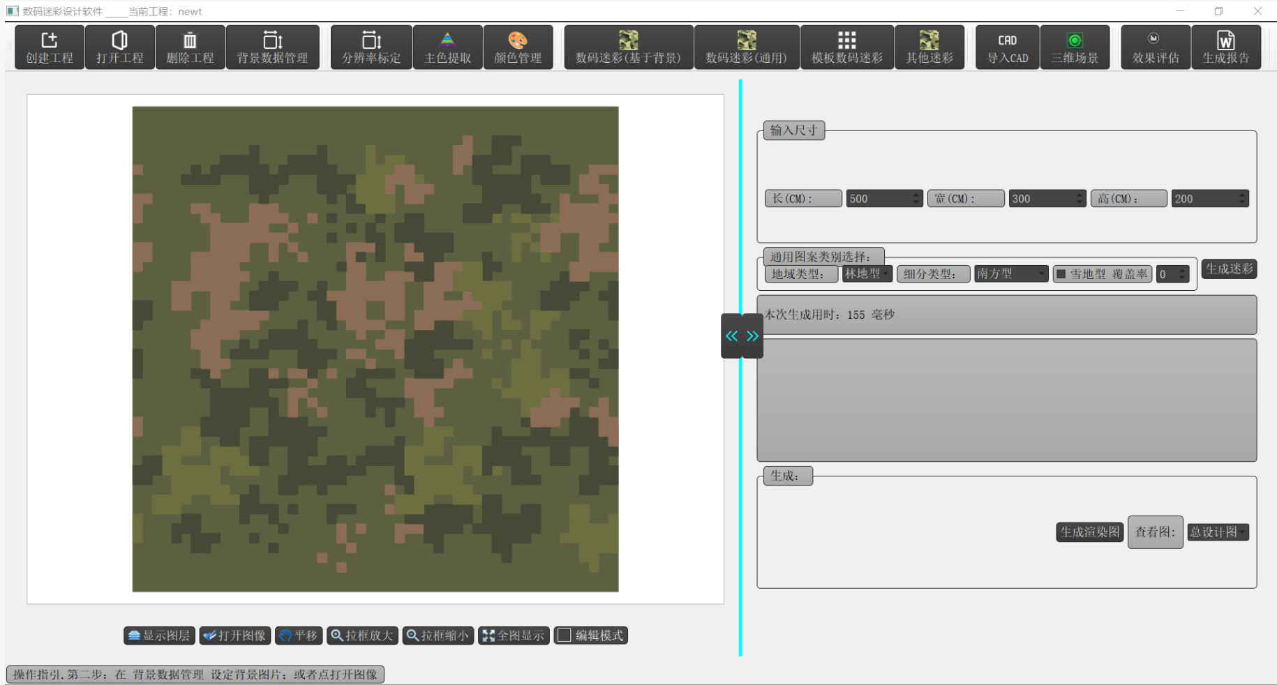Click 查看图: label button
This screenshot has height=685, width=1277.
tap(1156, 532)
